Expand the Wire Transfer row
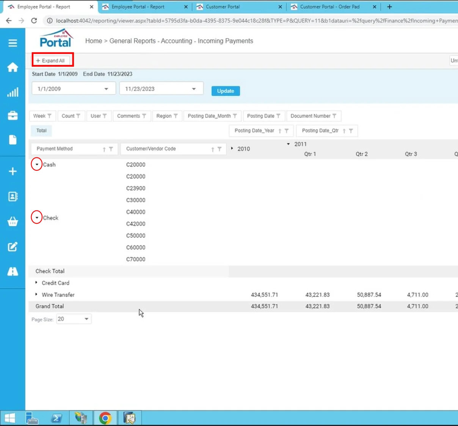 coord(36,294)
